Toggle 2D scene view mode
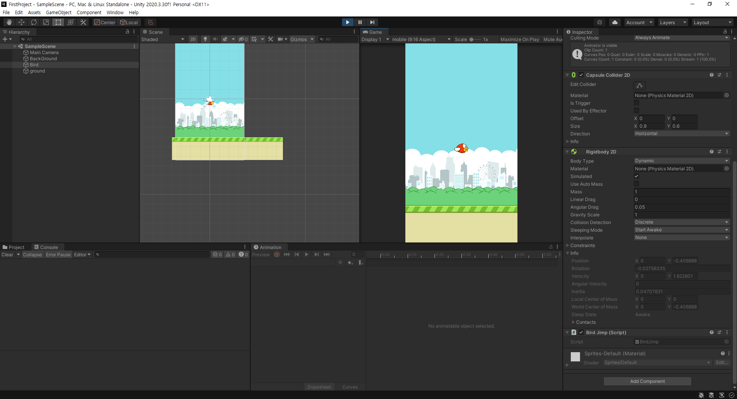The width and height of the screenshot is (737, 399). (x=193, y=39)
